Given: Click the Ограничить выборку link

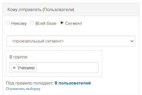Looking at the screenshot, I should point(23,89).
